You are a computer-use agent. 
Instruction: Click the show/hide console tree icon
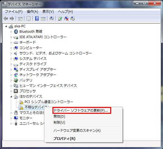[20, 19]
